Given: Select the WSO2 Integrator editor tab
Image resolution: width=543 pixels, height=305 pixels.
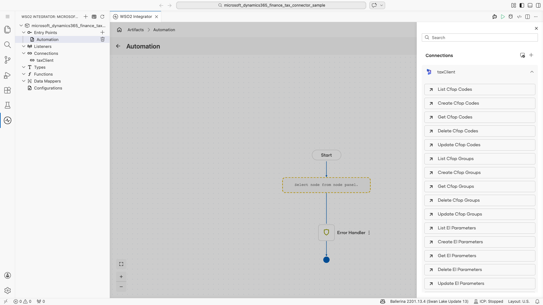Looking at the screenshot, I should pos(136,17).
